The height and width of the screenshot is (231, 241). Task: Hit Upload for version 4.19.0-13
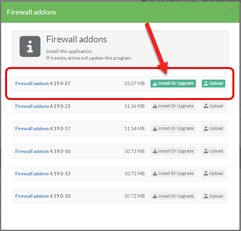click(x=214, y=173)
